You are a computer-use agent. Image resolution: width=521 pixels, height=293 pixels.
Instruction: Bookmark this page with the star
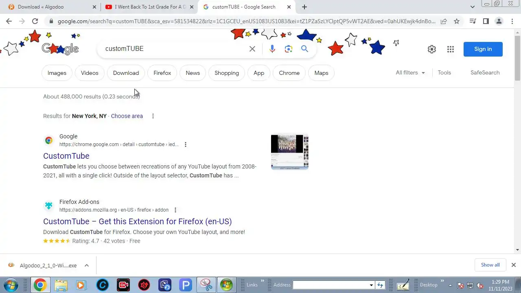coord(457,21)
